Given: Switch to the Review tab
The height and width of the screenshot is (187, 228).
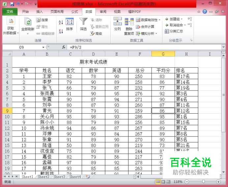Looking at the screenshot, I should pos(103,12).
